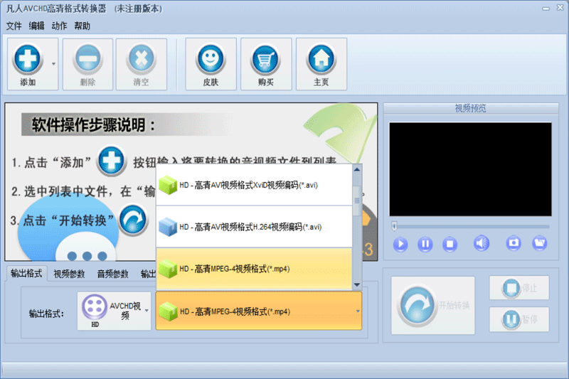The width and height of the screenshot is (569, 379).
Task: Select HD H.264视频编码 (*.avi) list option
Action: [254, 227]
